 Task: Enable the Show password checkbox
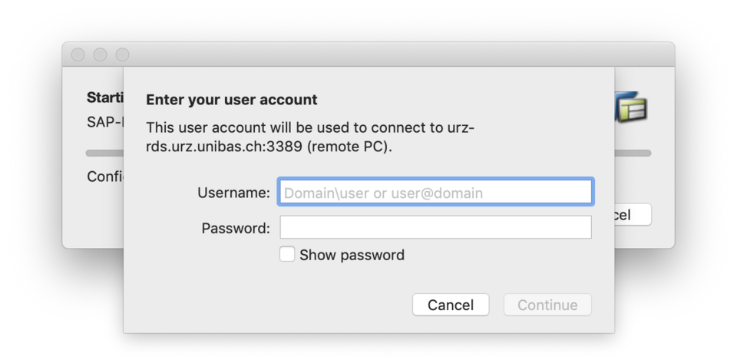287,255
